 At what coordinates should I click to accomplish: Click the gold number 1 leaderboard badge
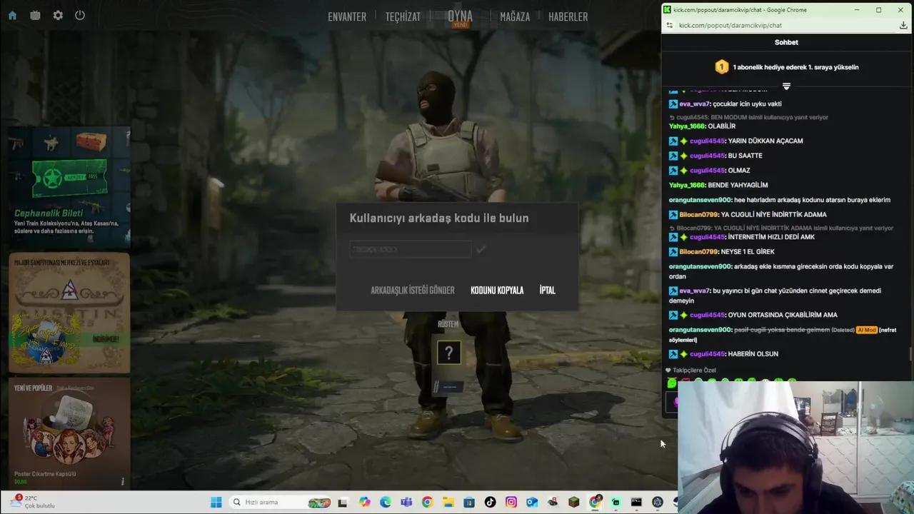tap(721, 67)
